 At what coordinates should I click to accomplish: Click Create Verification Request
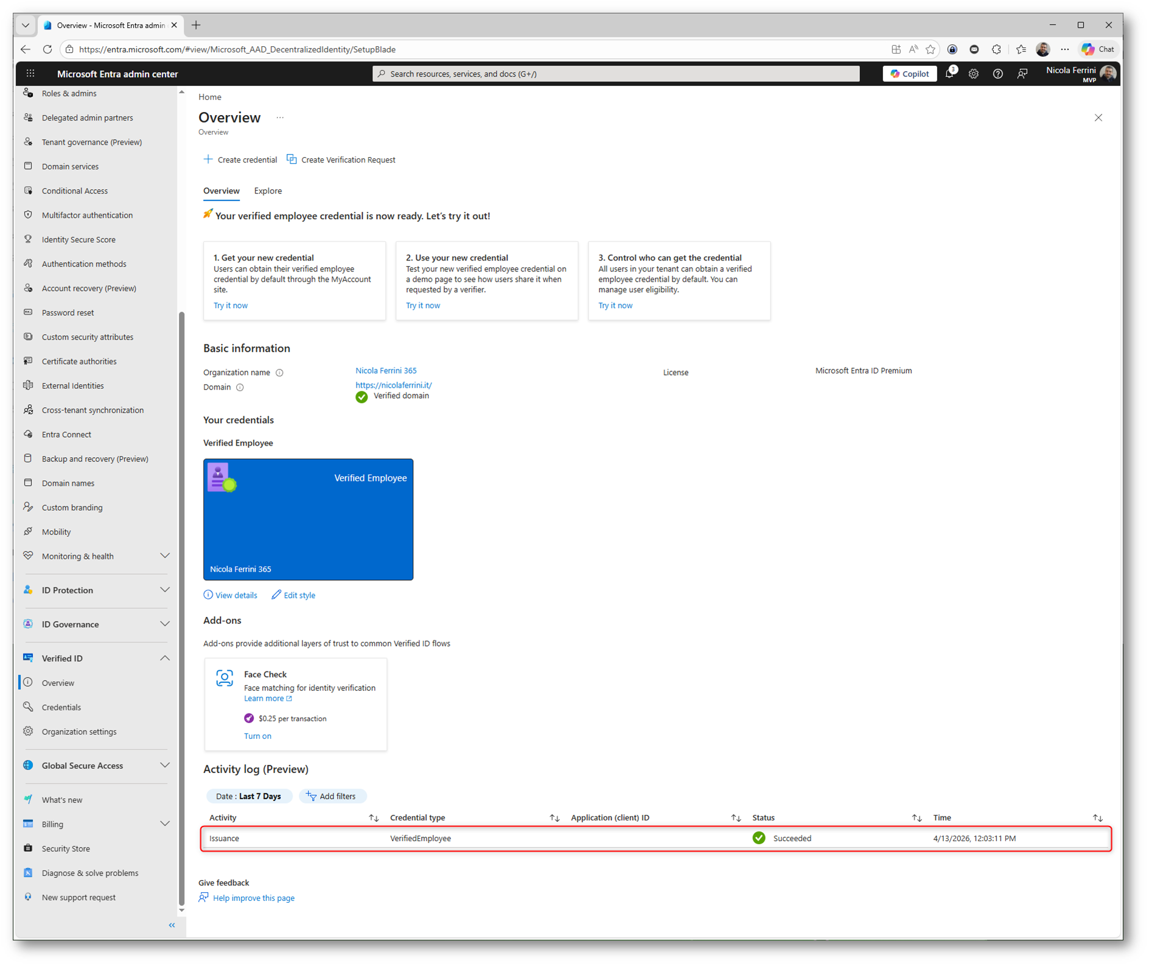pyautogui.click(x=341, y=159)
